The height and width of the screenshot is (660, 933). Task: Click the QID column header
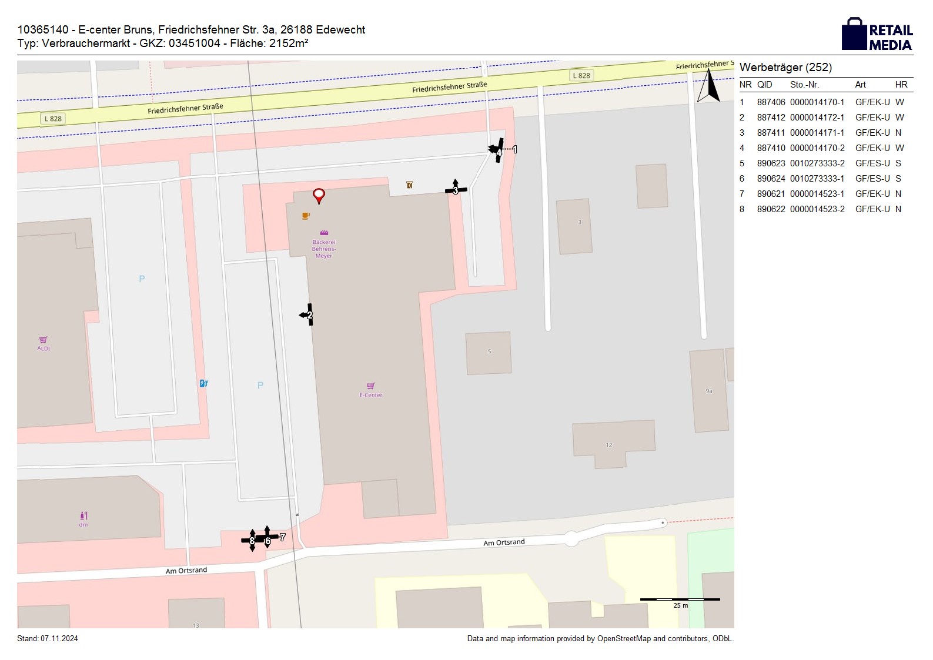click(764, 85)
